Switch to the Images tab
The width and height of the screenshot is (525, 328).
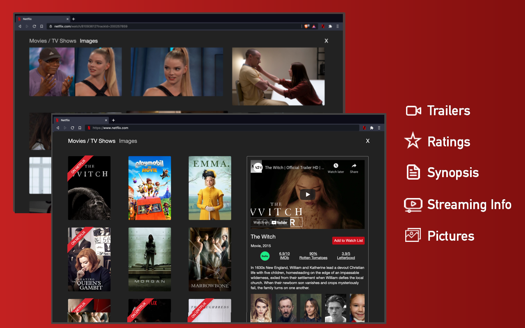tap(128, 141)
